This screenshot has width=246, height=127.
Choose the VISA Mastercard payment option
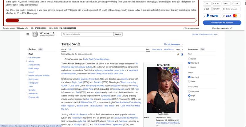[x=231, y=16]
